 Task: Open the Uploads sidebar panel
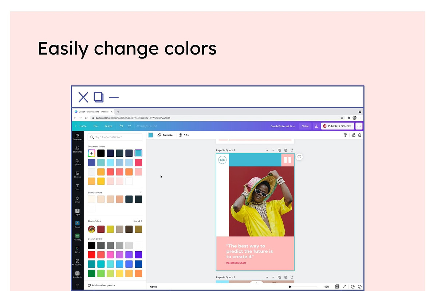coord(77,162)
